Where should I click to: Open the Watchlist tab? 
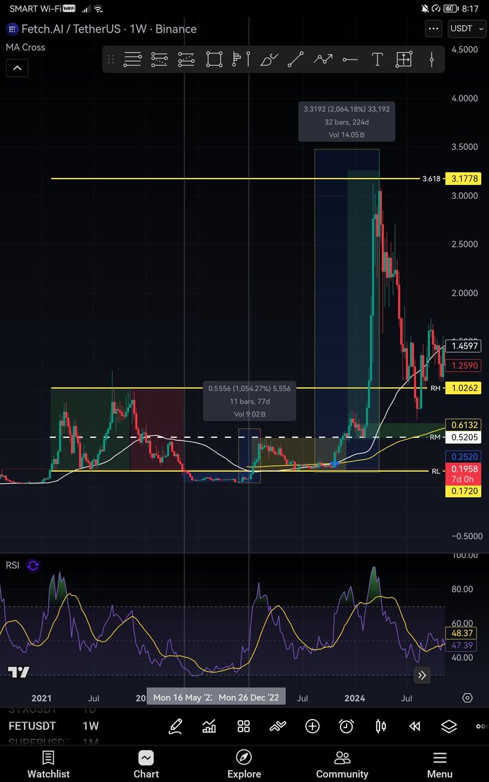48,765
